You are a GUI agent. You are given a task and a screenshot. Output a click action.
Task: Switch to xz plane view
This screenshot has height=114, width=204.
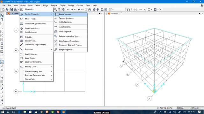[75, 9]
